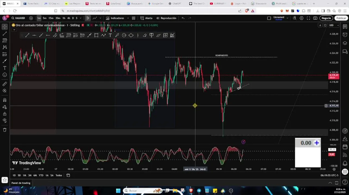Expand the Unnamed layout dropdown
Viewport: 349px width, 195px height.
[x=287, y=18]
